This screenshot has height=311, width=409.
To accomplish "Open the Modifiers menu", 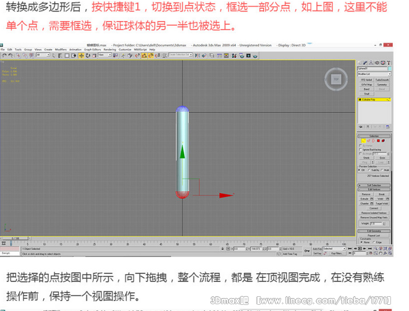I will pos(61,49).
